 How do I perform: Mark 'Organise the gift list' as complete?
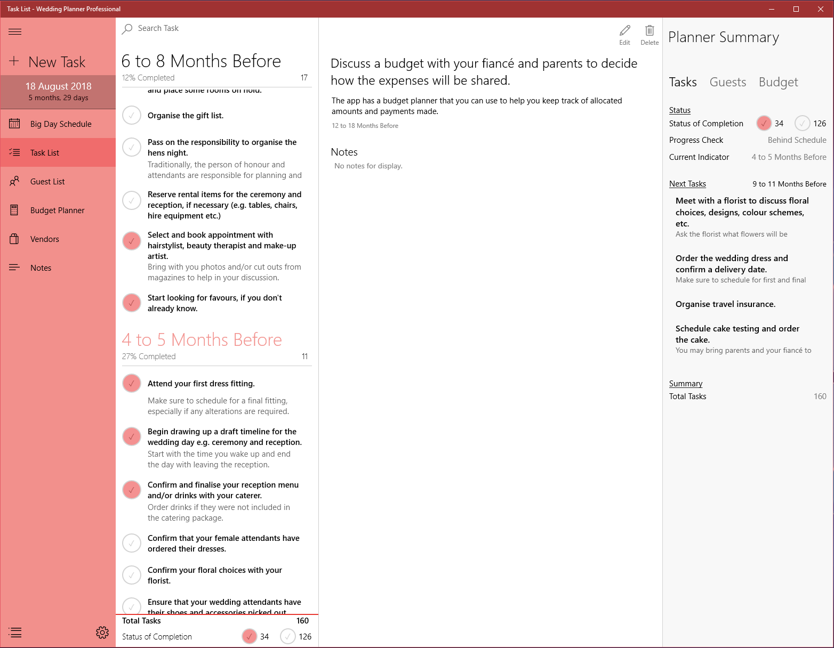(132, 115)
